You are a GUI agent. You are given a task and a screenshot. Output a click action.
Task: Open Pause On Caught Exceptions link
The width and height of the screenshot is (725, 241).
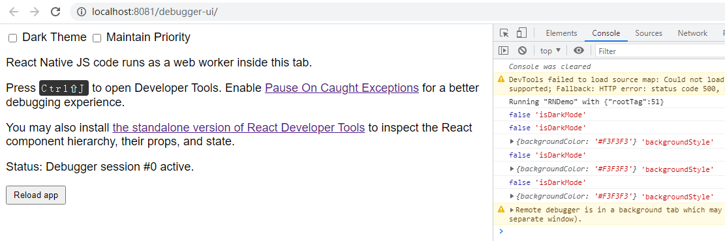click(342, 88)
